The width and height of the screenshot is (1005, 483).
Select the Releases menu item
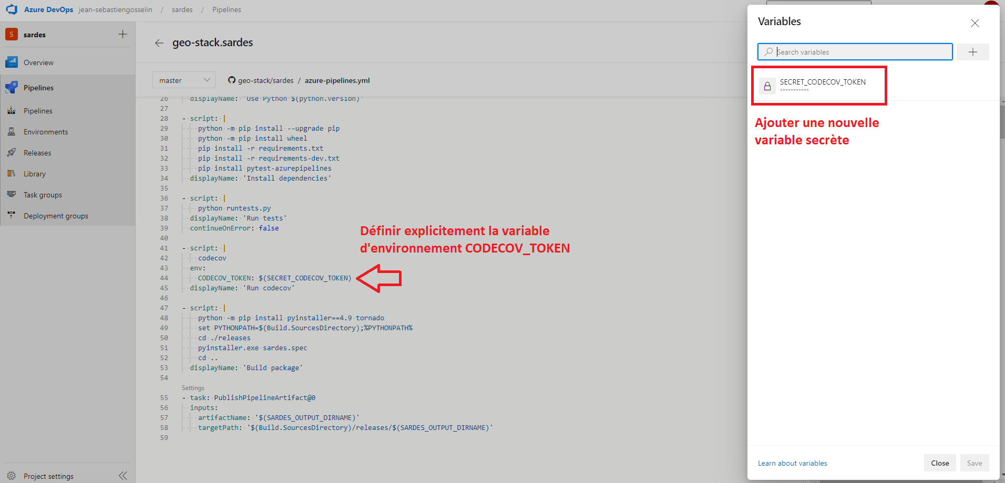pos(68,153)
